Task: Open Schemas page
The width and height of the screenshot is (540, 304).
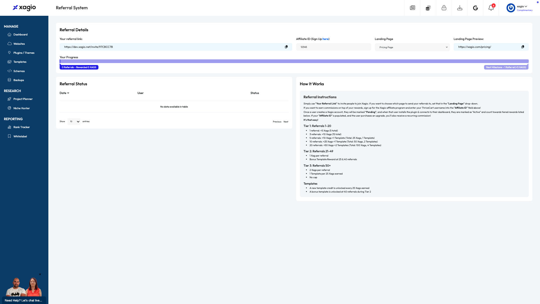Action: point(19,71)
